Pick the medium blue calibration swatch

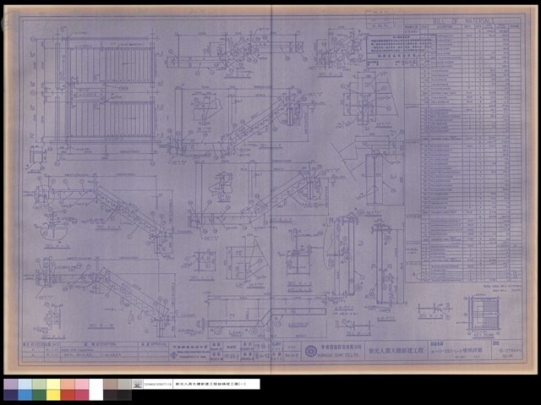pyautogui.click(x=25, y=396)
